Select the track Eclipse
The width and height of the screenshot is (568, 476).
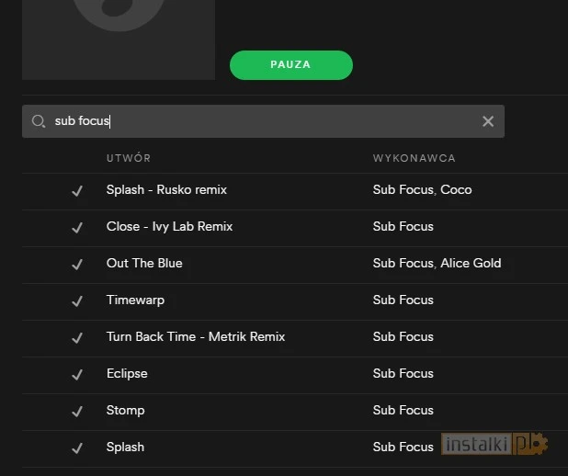(x=127, y=373)
